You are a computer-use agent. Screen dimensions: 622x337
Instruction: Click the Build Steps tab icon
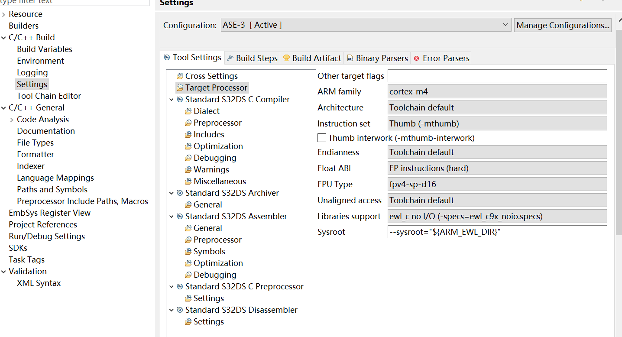coord(230,58)
